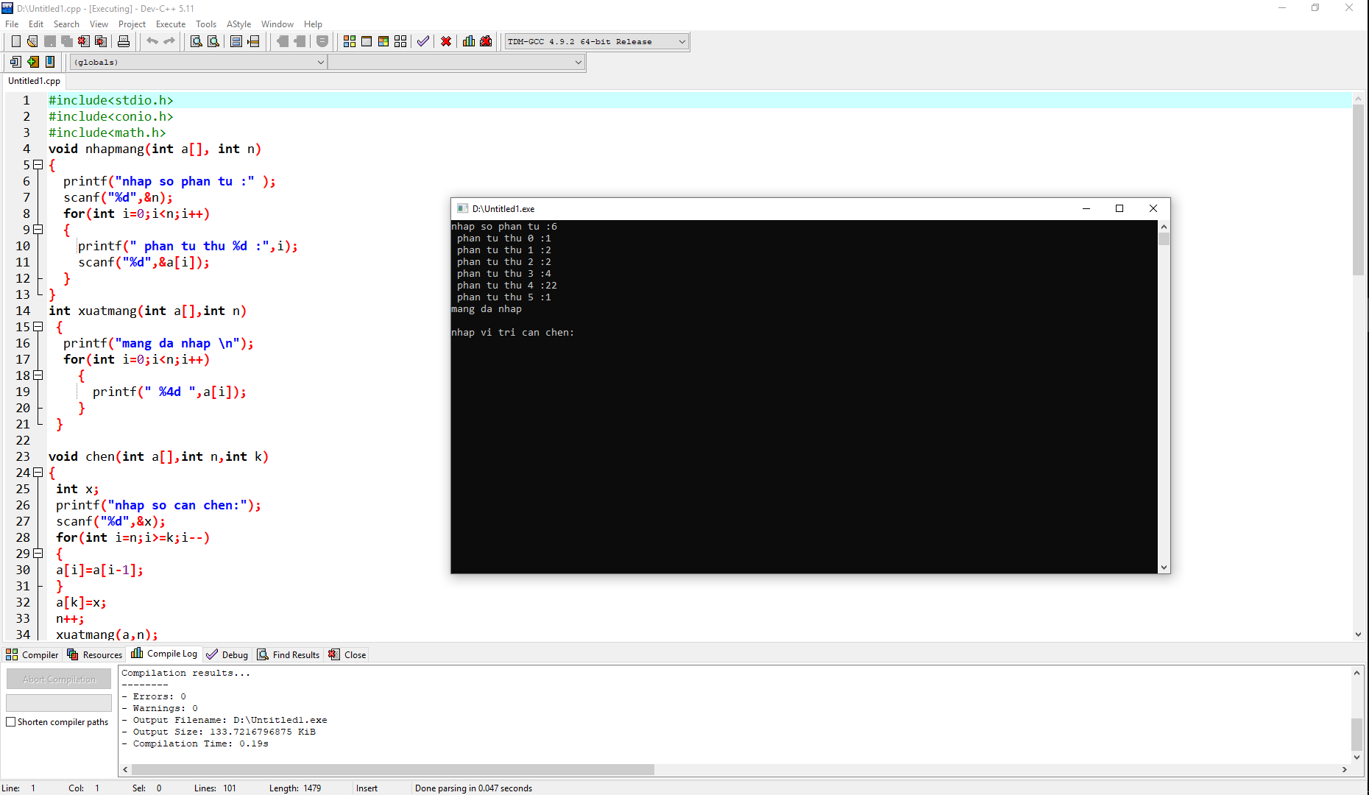Viewport: 1369px width, 795px height.
Task: Click the blue bookmark icon in second toolbar row
Action: 50,62
